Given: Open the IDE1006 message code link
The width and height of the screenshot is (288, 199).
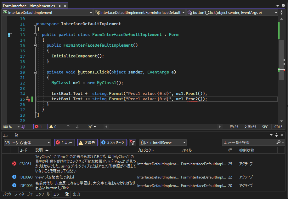Looking at the screenshot, I should point(26,185).
